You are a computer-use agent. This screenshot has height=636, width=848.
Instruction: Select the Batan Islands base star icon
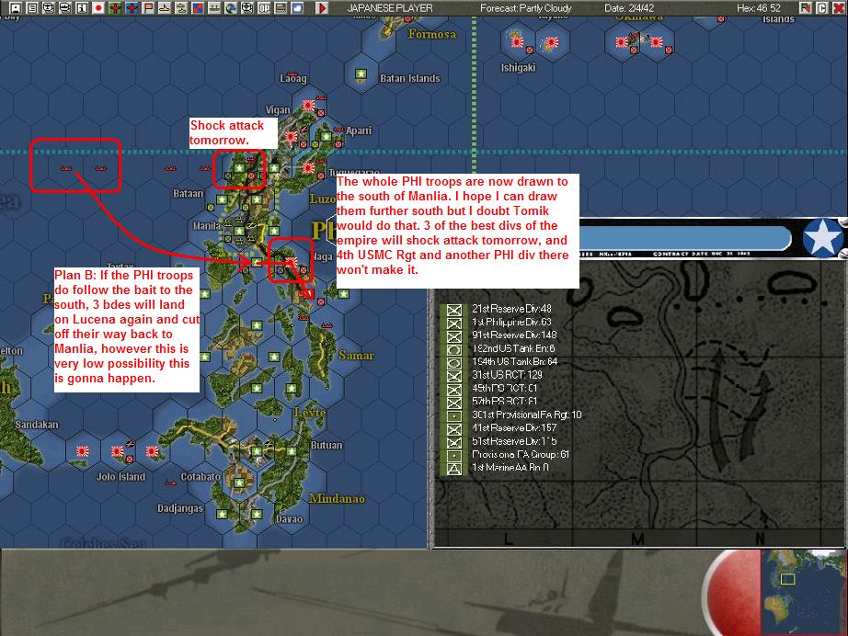pyautogui.click(x=361, y=74)
